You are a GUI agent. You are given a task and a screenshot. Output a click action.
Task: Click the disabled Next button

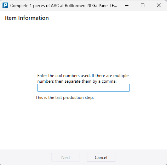pyautogui.click(x=65, y=157)
